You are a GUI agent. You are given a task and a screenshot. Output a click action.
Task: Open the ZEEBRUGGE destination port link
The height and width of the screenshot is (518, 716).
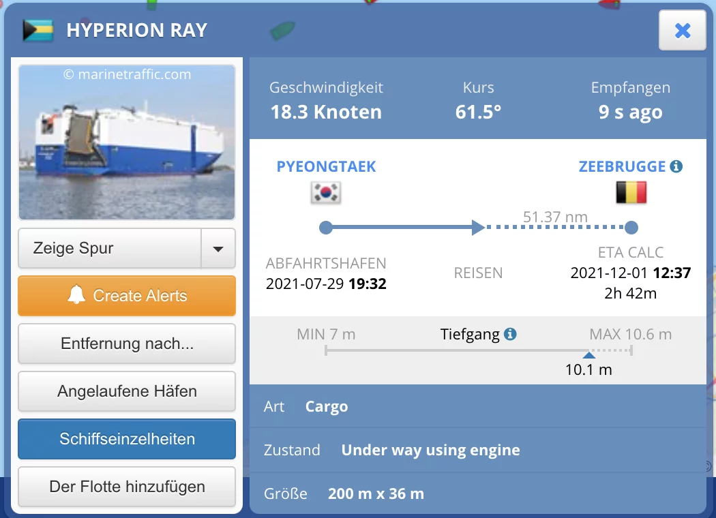pos(622,166)
